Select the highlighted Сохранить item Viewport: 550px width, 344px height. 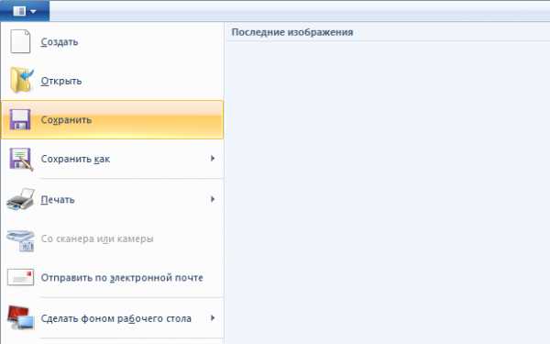pyautogui.click(x=112, y=119)
